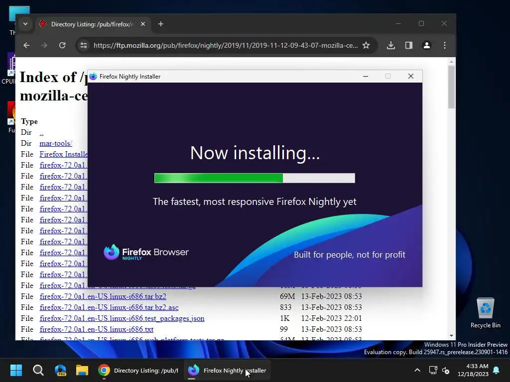510x382 pixels.
Task: Open the parent directory '..' link
Action: pyautogui.click(x=42, y=132)
